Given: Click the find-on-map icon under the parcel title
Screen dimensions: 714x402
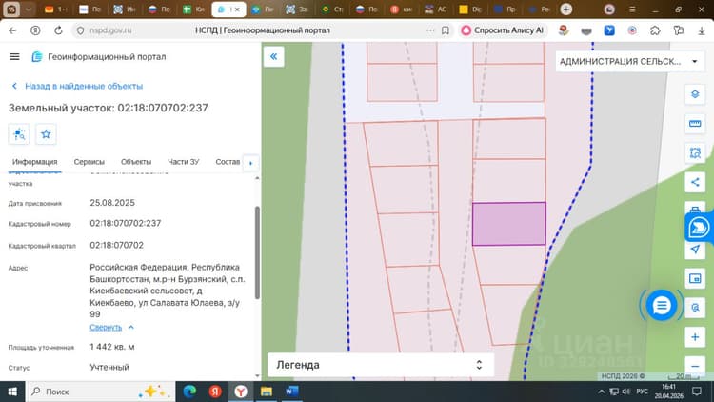Looking at the screenshot, I should (x=19, y=134).
